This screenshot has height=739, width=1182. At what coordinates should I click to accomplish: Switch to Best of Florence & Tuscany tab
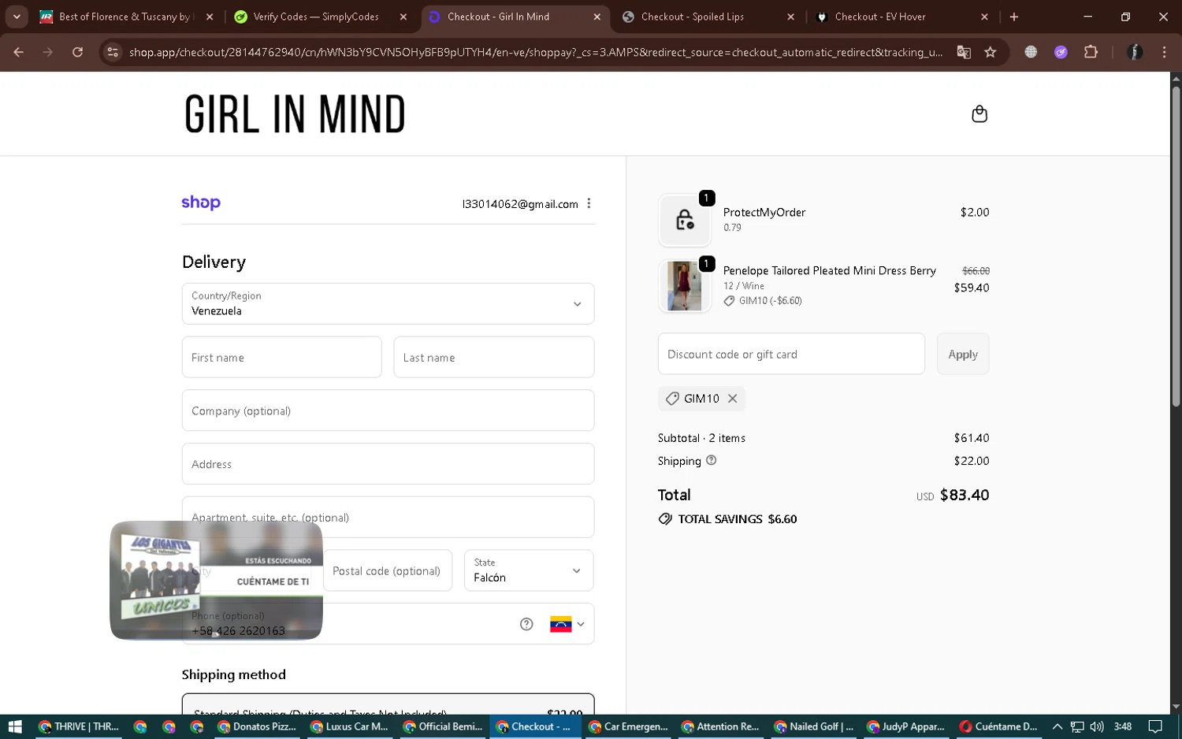(125, 17)
